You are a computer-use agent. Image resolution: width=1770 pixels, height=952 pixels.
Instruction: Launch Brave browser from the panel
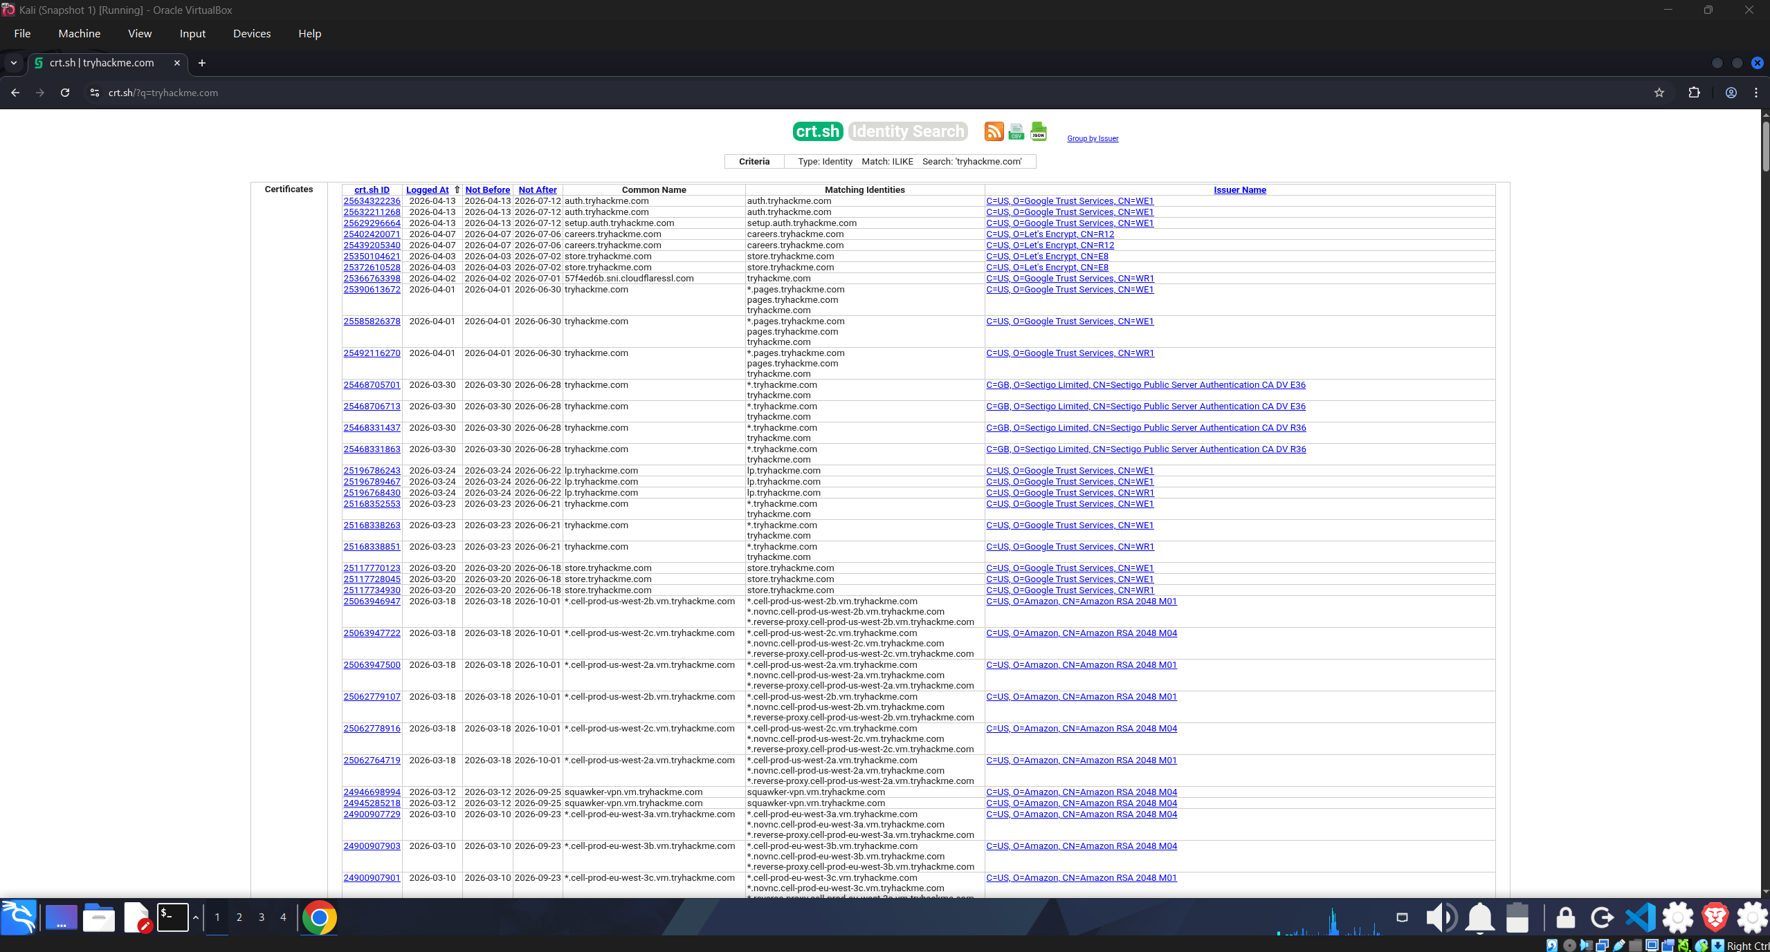point(1715,917)
